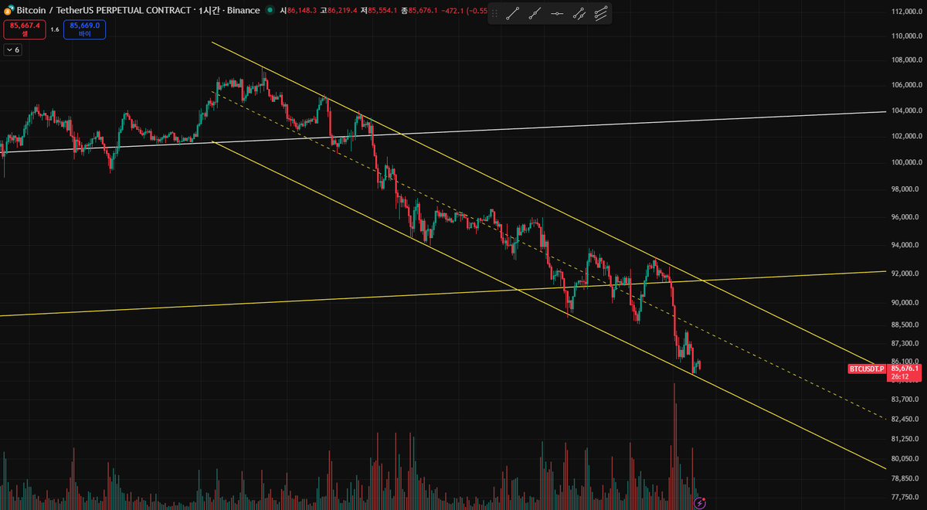The width and height of the screenshot is (927, 510).
Task: Click the 87,300.0 price axis label
Action: (907, 343)
